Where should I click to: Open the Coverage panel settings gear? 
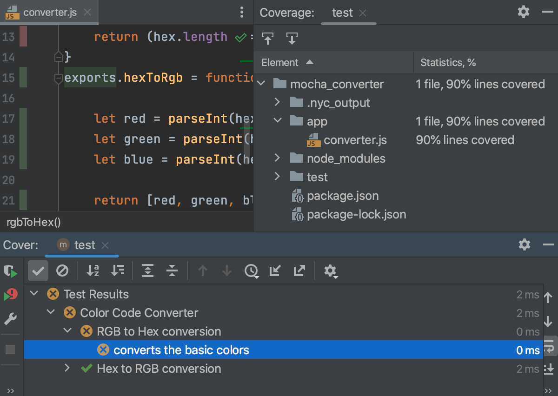[x=523, y=13]
